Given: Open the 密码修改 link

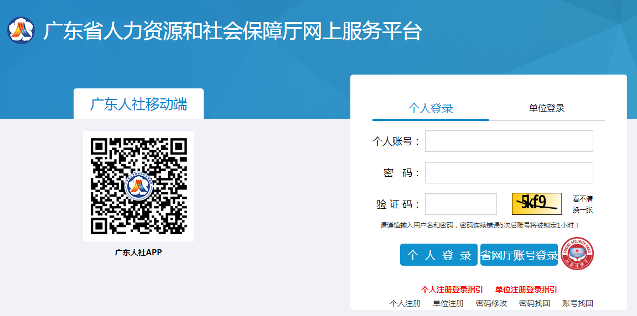Looking at the screenshot, I should (491, 303).
